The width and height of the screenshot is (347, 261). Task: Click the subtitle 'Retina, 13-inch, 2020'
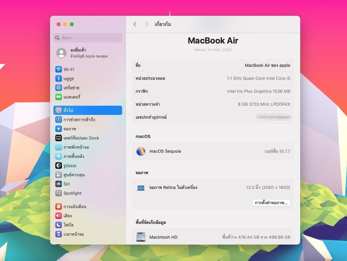(213, 50)
